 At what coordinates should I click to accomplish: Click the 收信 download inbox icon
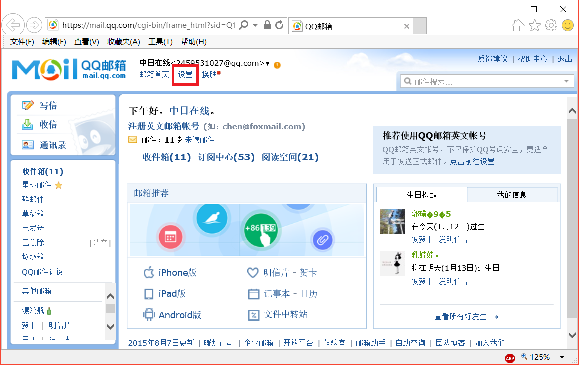coord(27,124)
